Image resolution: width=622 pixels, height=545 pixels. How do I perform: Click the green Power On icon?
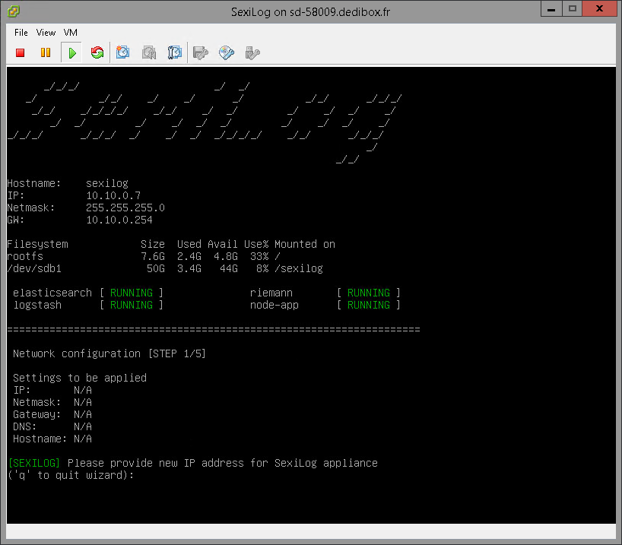coord(71,52)
